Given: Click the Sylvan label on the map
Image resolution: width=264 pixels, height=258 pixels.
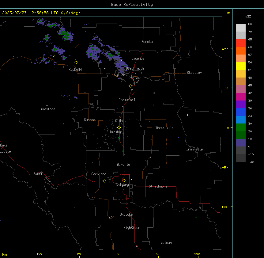Looking at the screenshot, I should [119, 75].
